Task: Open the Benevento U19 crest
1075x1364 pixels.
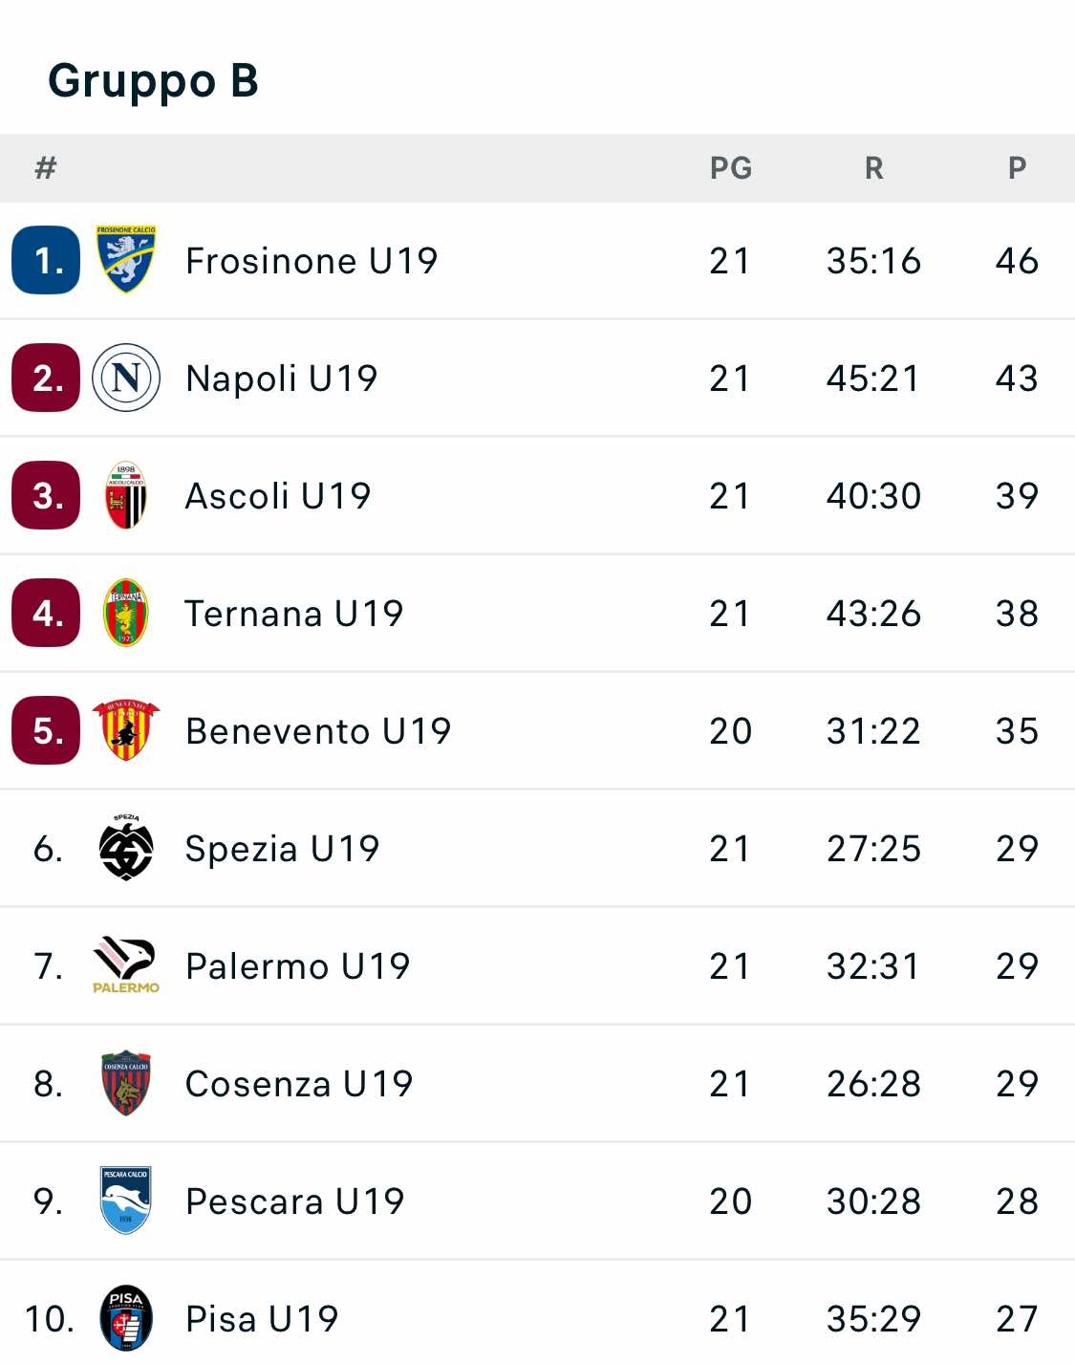Action: [125, 730]
